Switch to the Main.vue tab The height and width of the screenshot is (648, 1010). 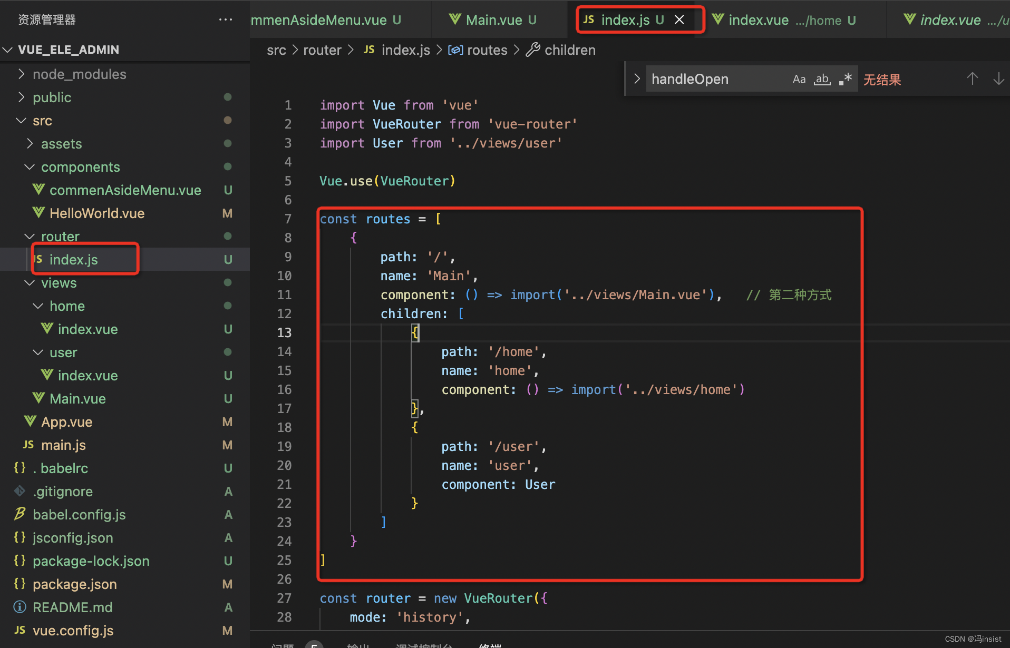click(x=493, y=20)
